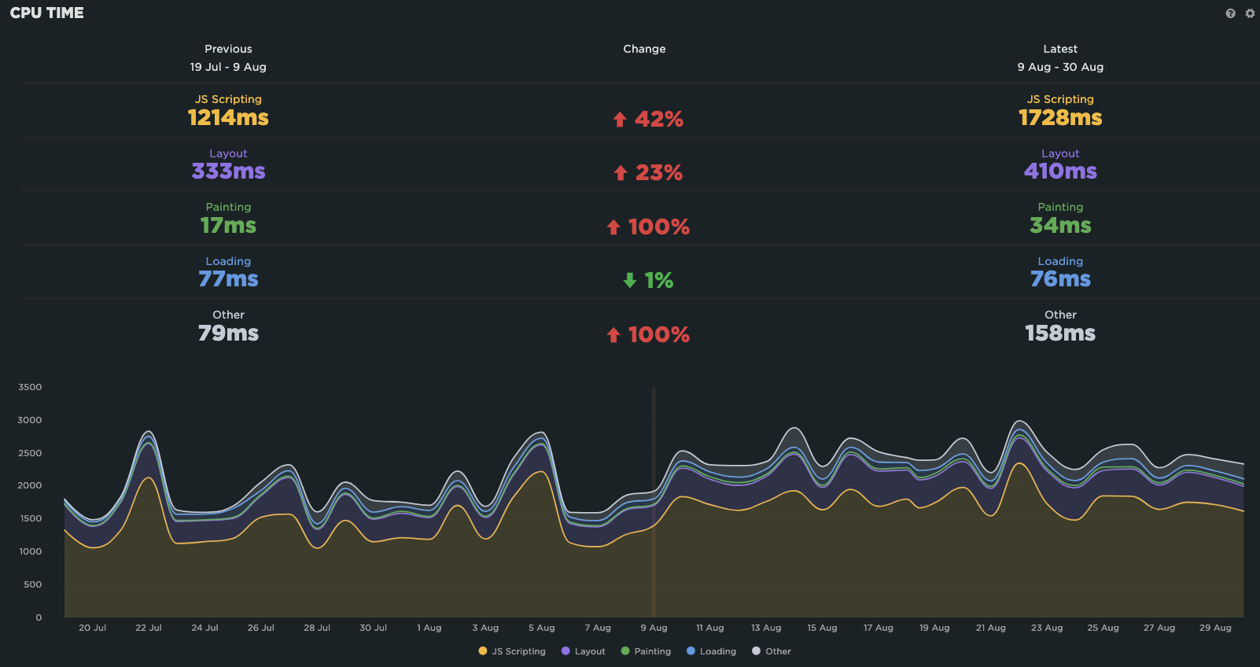Click the red up arrow beside 23%
Image resolution: width=1260 pixels, height=667 pixels.
(x=621, y=173)
